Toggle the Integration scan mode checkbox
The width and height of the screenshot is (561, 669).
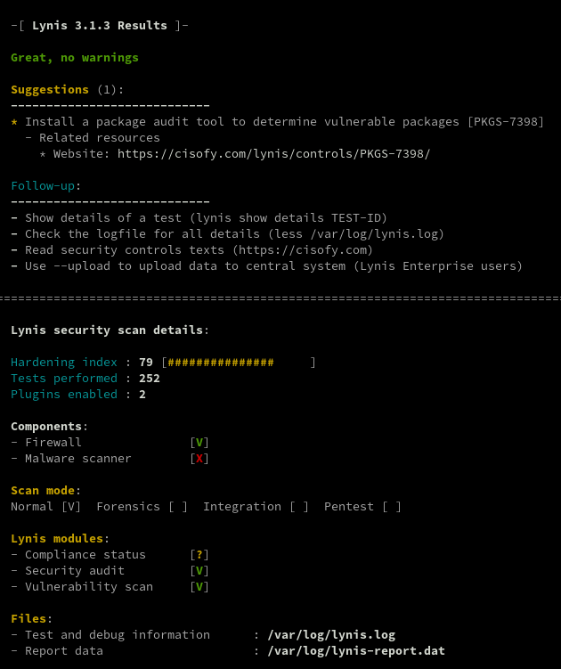click(x=299, y=507)
